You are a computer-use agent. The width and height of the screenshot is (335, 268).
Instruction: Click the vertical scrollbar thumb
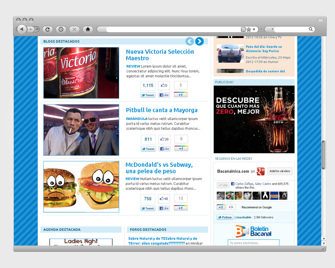click(324, 155)
